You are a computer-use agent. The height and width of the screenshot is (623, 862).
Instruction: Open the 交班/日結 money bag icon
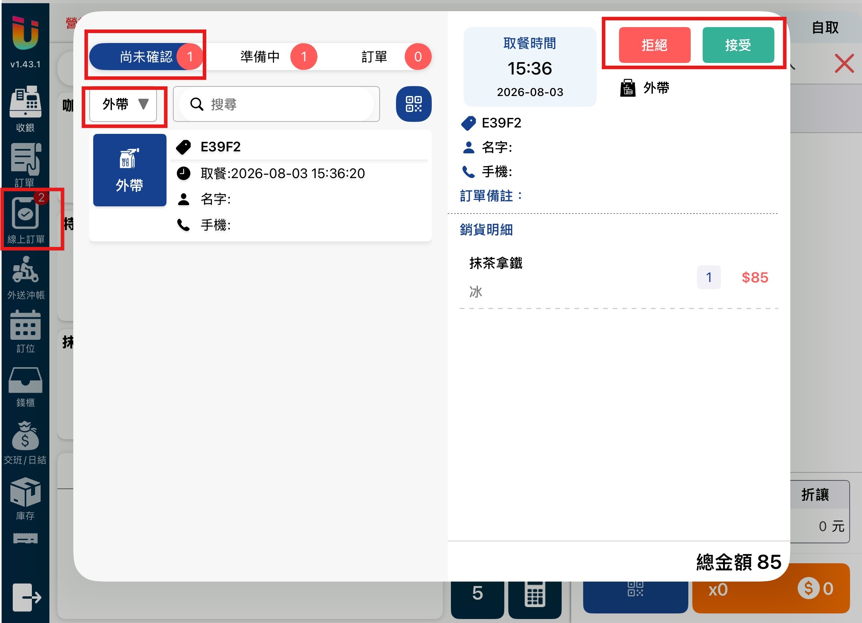tap(25, 442)
